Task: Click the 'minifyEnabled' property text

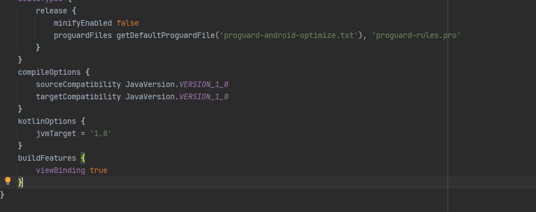Action: 83,23
